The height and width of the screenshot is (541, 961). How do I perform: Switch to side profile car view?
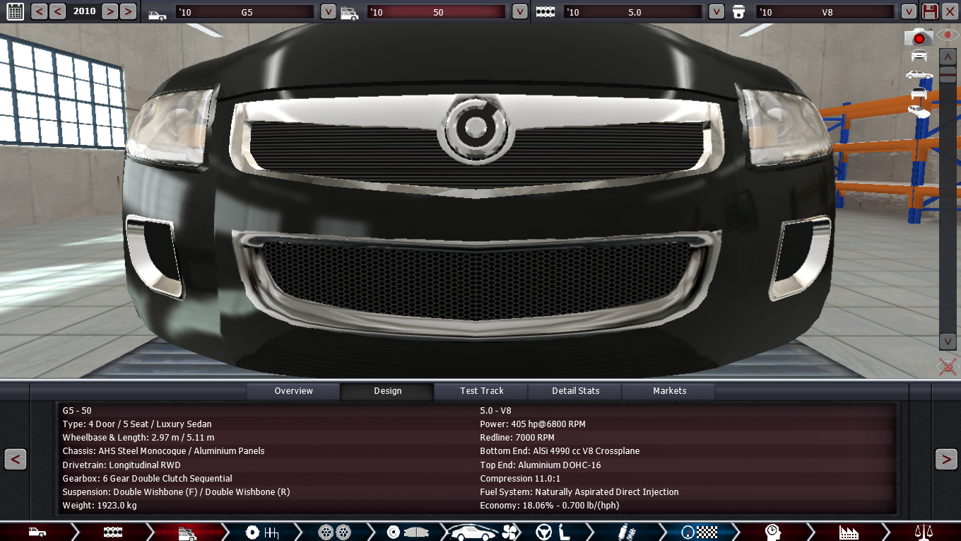coord(919,74)
